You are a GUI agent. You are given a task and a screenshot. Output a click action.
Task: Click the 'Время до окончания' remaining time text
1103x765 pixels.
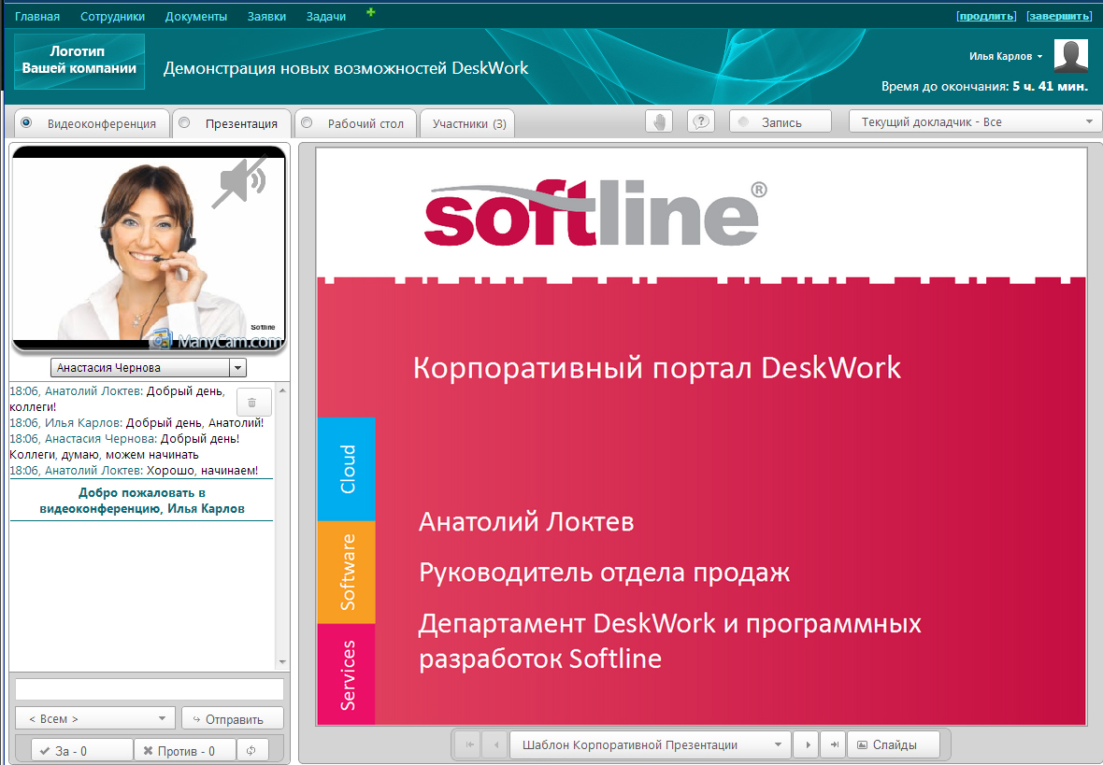pyautogui.click(x=985, y=87)
